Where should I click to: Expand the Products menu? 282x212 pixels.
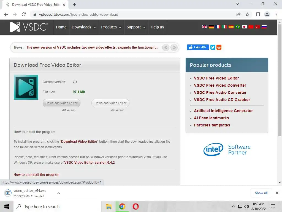click(x=111, y=27)
